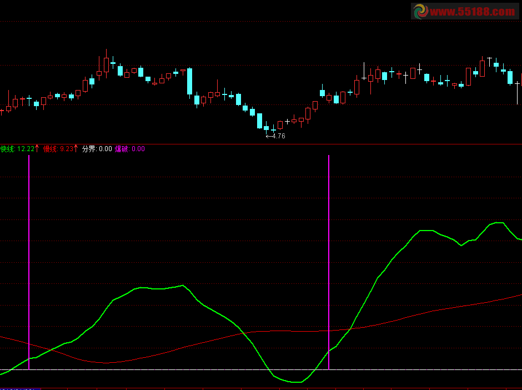
Task: Click the swirl logo in the watermark
Action: click(420, 11)
